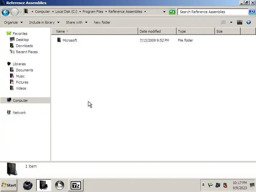The height and width of the screenshot is (192, 256).
Task: Click the Network icon in the sidebar
Action: point(9,112)
